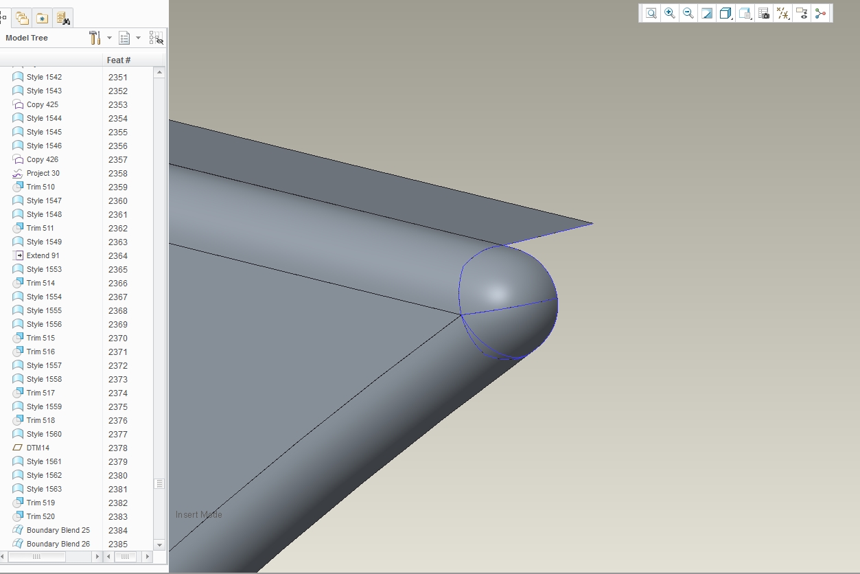The image size is (860, 574).
Task: Toggle the Spin Center icon
Action: point(820,13)
